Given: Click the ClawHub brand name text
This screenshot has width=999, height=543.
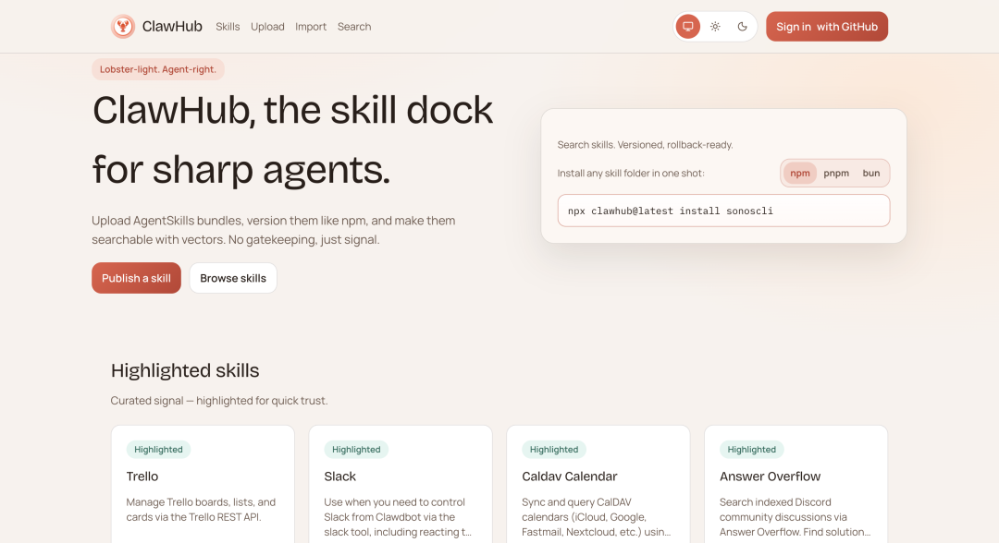Looking at the screenshot, I should [172, 27].
